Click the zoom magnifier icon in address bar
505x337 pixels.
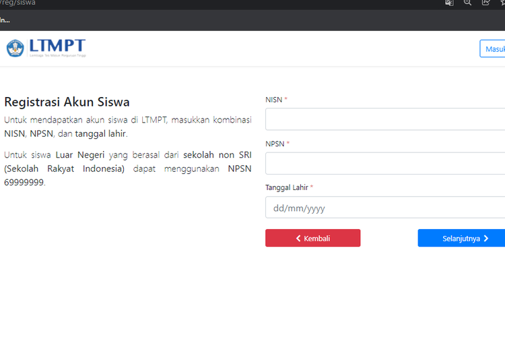click(467, 3)
